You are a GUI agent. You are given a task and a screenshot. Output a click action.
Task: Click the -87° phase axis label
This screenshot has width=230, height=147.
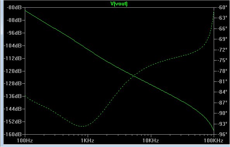tap(222, 103)
